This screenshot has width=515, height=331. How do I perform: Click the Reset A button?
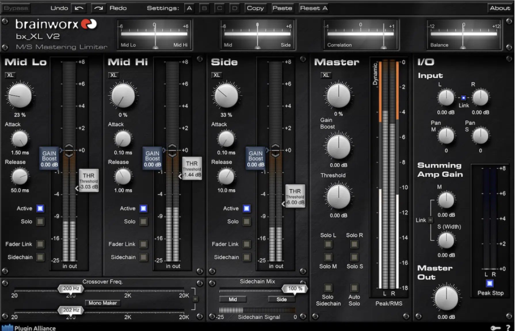[314, 8]
